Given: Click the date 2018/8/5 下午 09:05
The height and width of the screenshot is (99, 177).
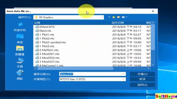Looking at the screenshot, I should tap(127, 38).
